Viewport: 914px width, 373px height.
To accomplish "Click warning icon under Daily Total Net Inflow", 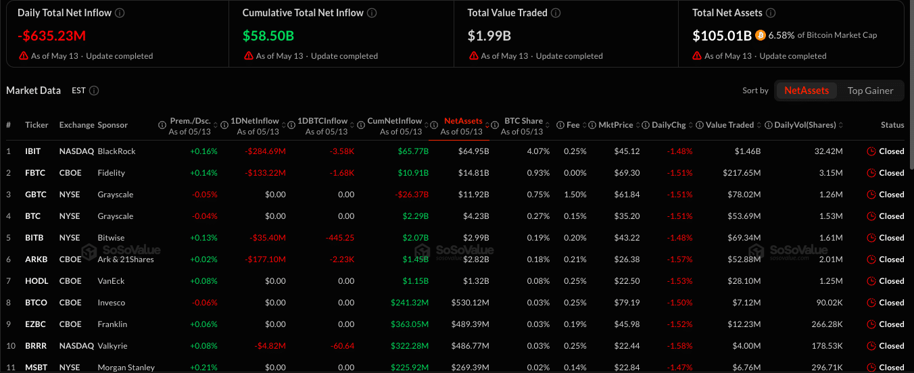I will pos(24,56).
